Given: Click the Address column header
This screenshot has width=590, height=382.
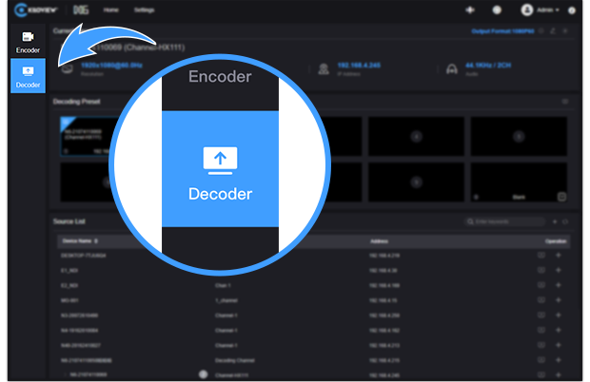Looking at the screenshot, I should click(379, 241).
